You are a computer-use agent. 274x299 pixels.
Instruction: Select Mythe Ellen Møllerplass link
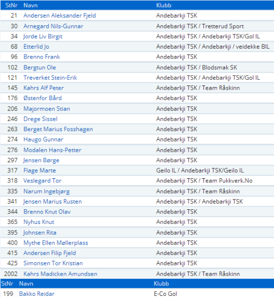(x=56, y=243)
